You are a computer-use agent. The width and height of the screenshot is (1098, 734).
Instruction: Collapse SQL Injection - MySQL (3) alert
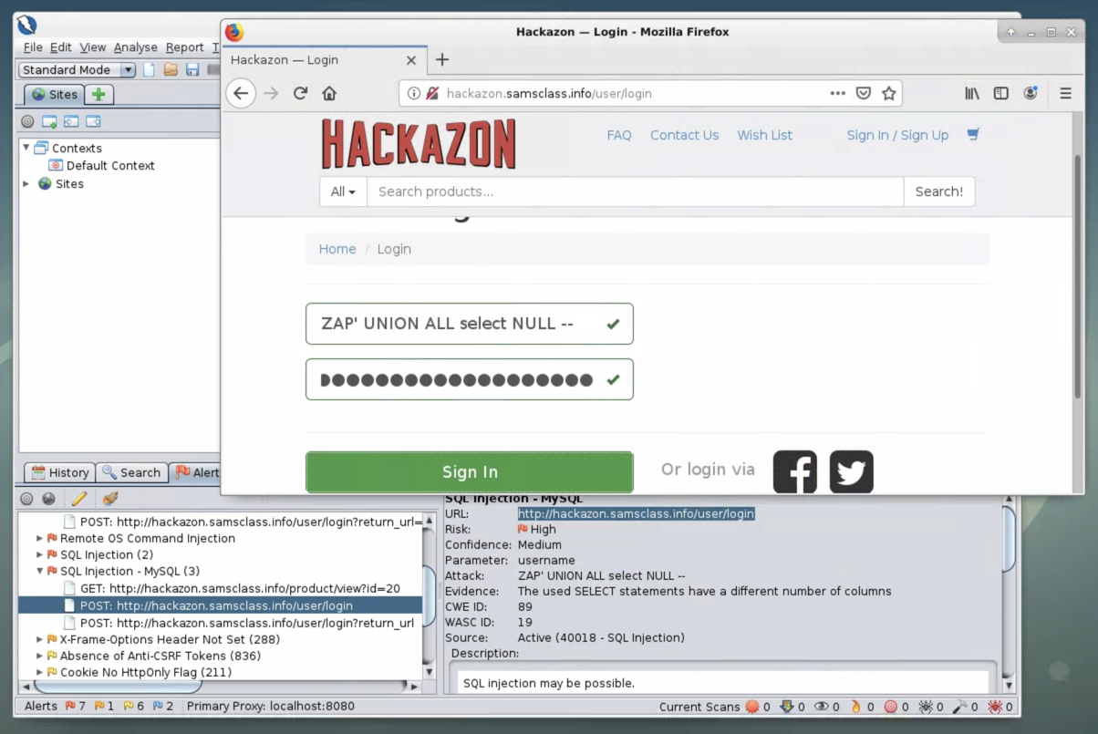39,571
